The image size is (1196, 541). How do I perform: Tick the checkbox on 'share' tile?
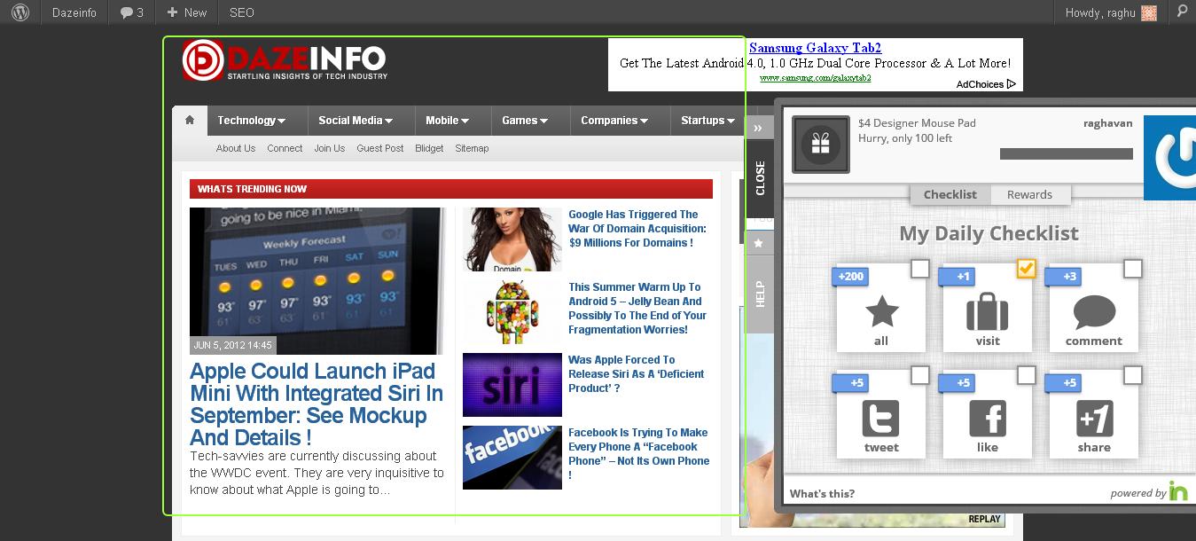1132,375
